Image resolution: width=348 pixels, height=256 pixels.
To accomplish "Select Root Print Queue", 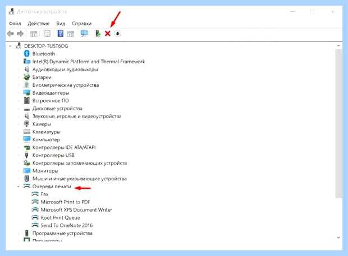I will 60,218.
